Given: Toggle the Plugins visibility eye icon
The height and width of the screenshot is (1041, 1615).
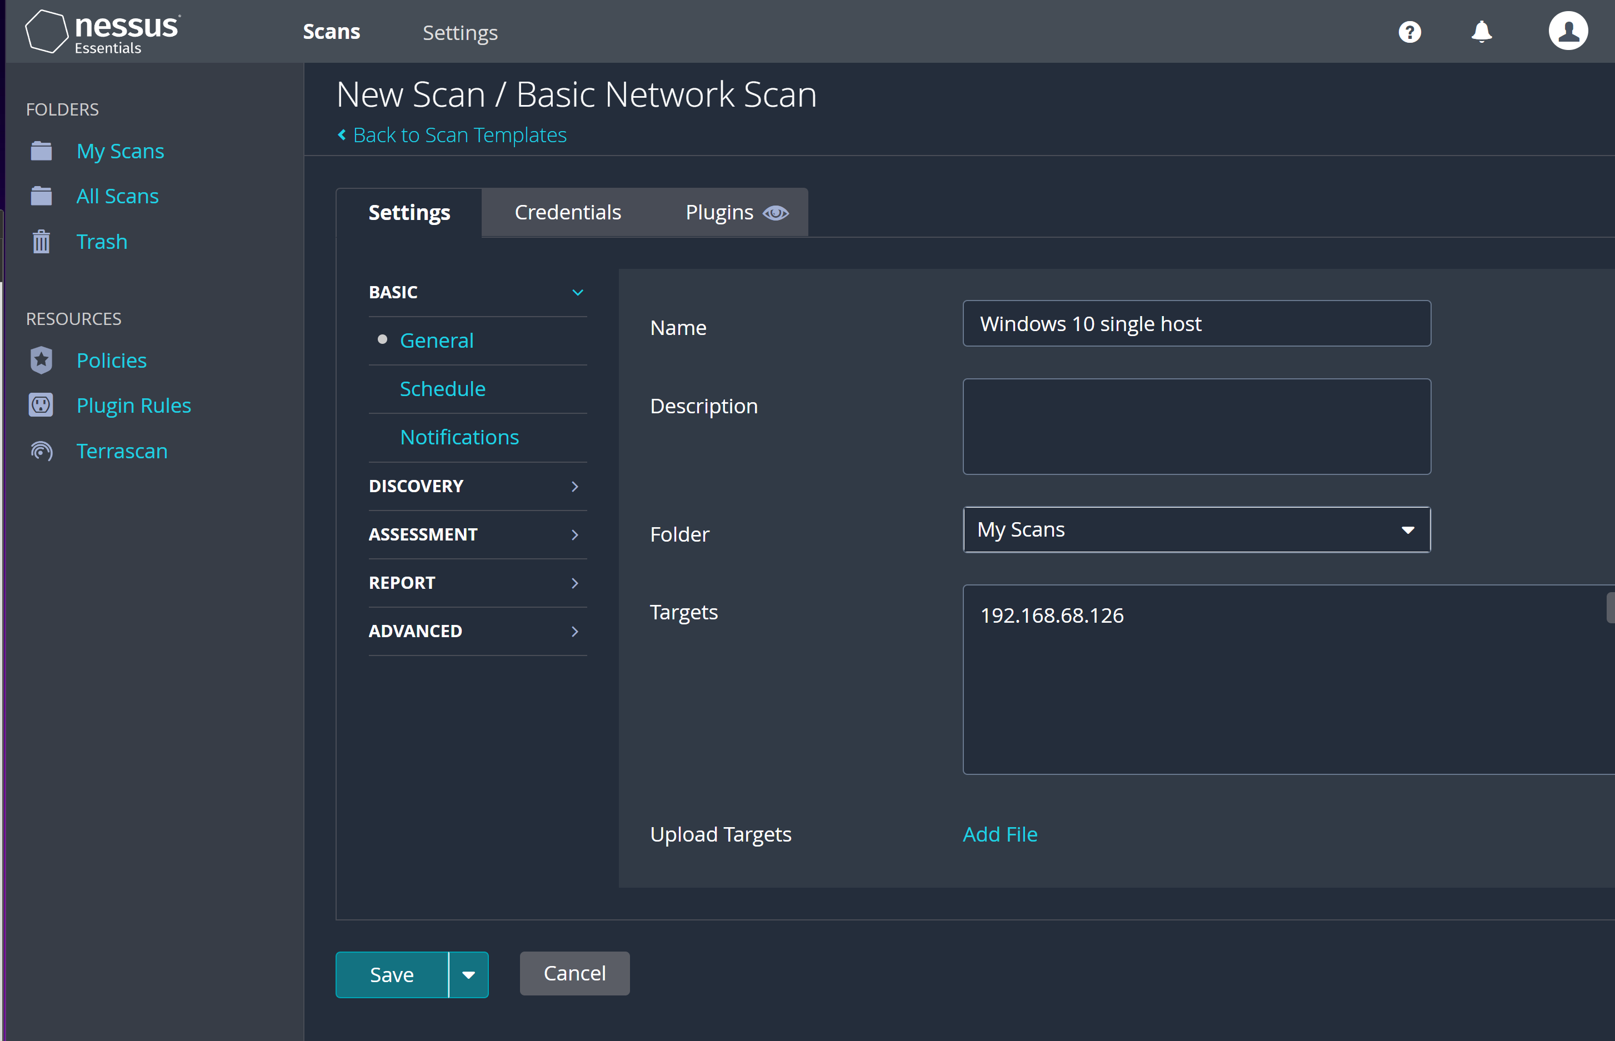Looking at the screenshot, I should point(776,212).
